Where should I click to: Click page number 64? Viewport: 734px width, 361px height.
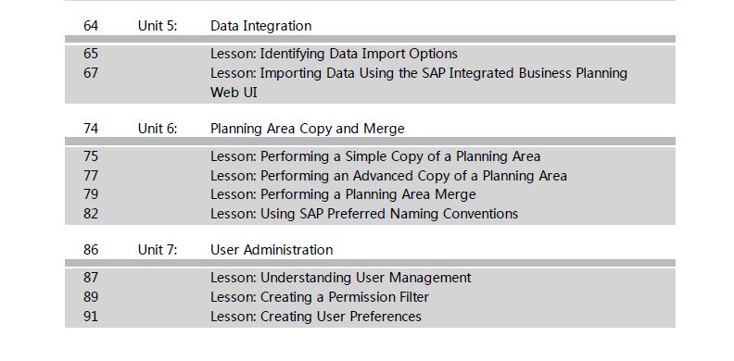pyautogui.click(x=91, y=26)
